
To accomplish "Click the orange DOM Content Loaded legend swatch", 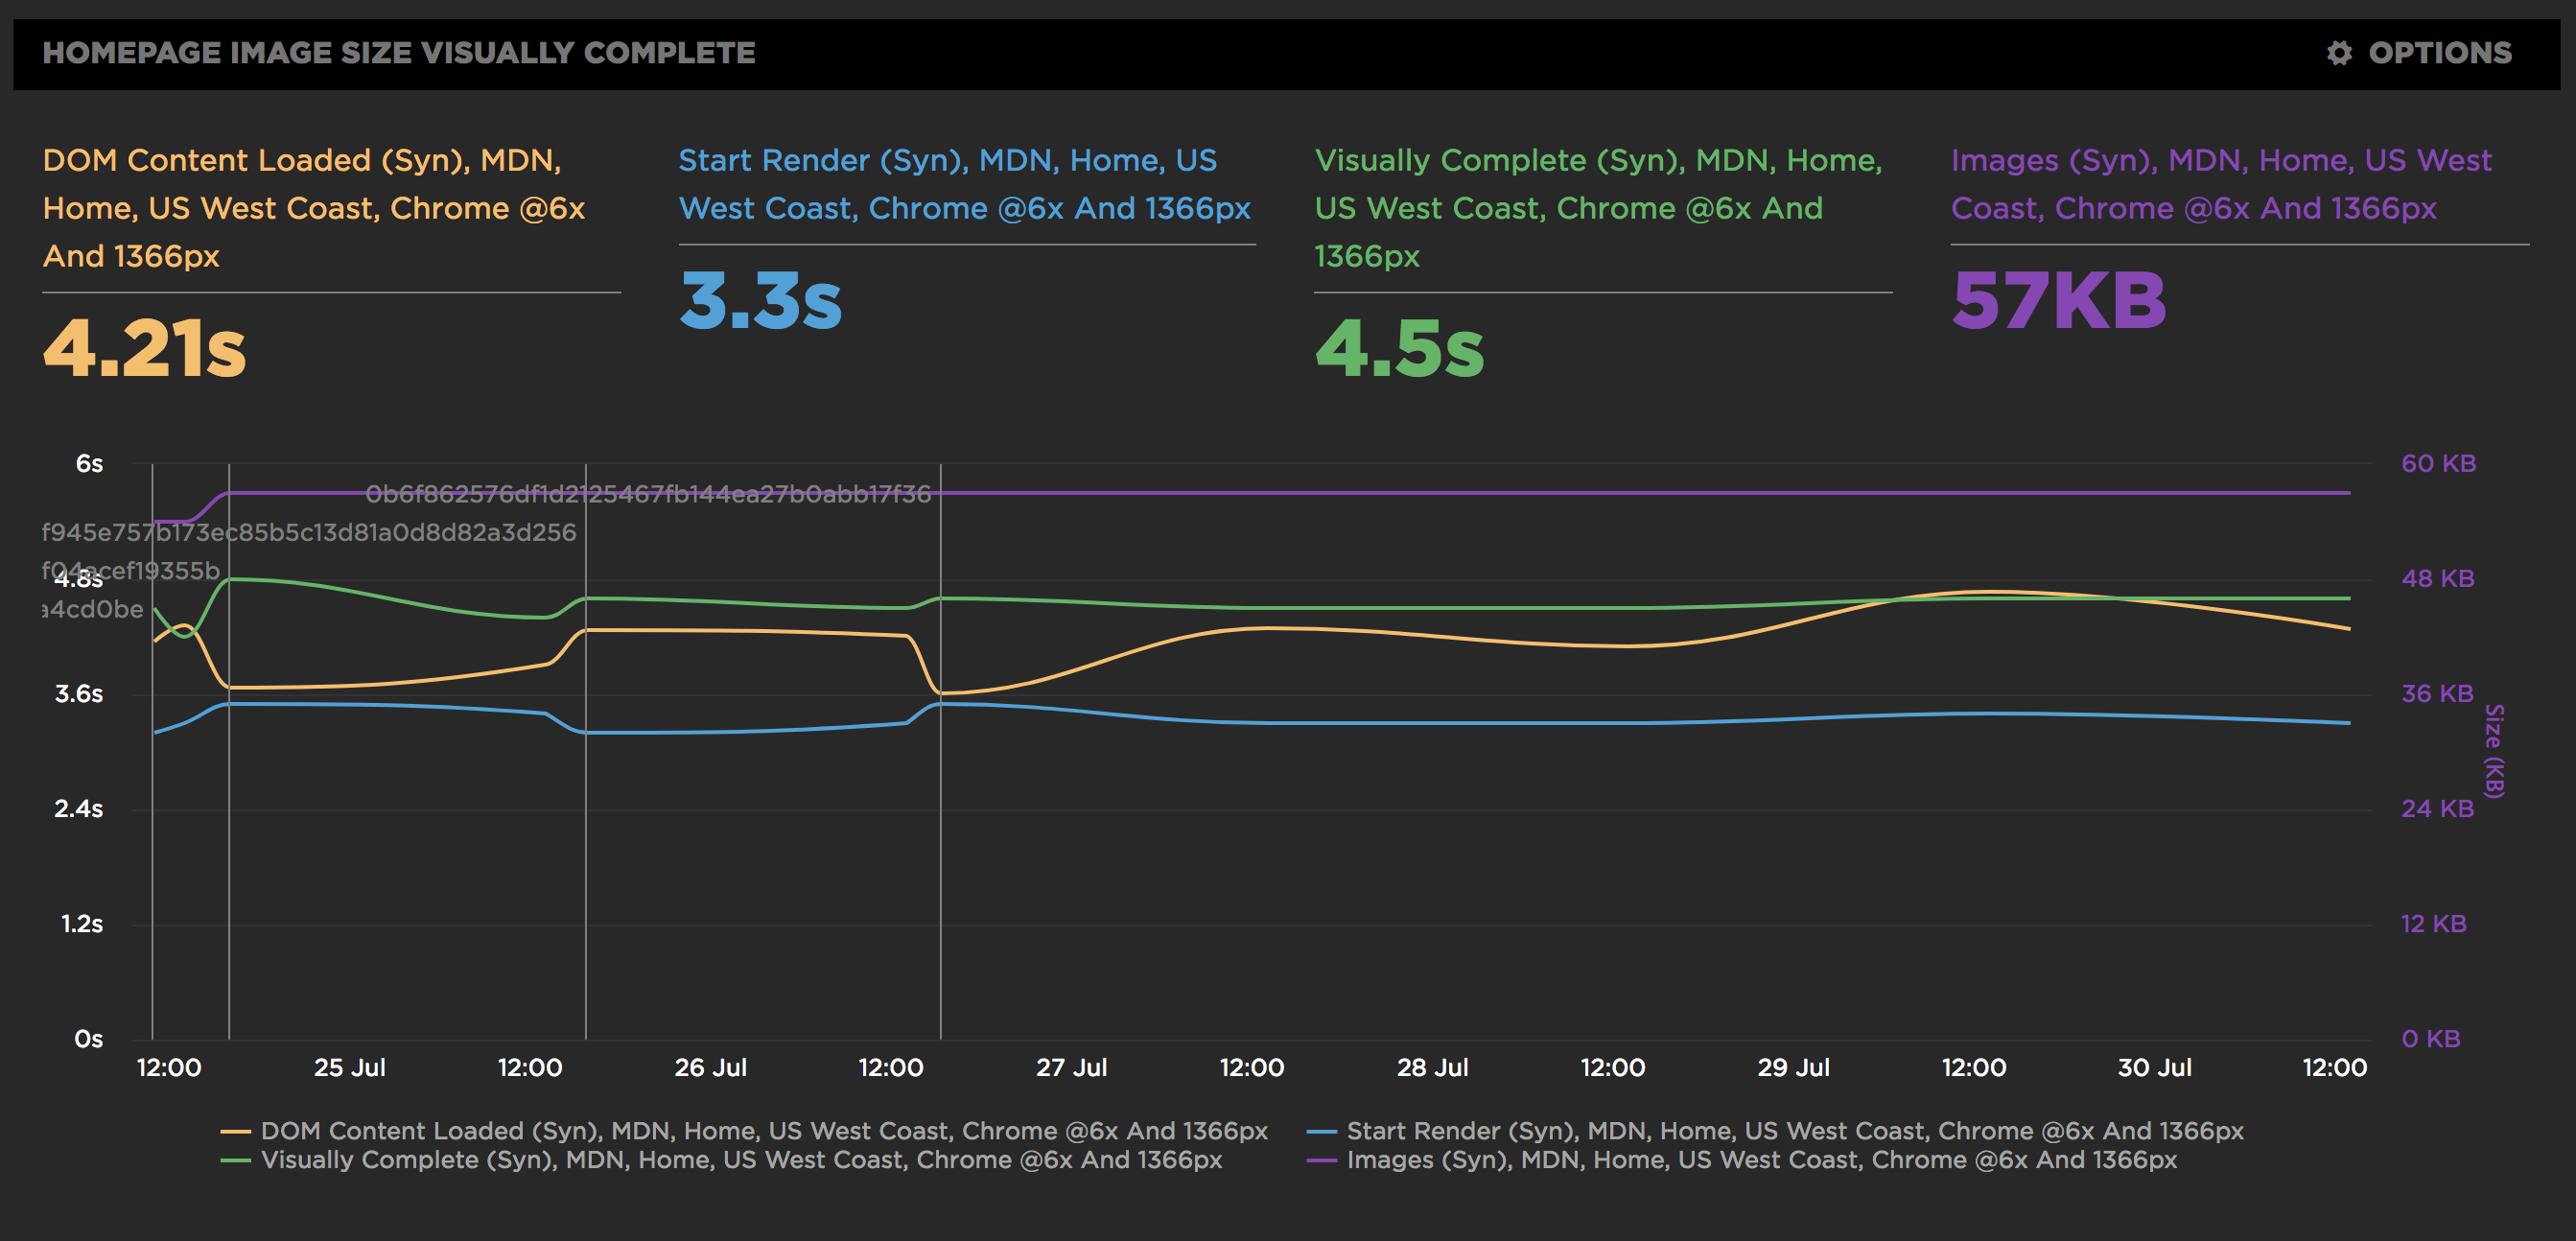I will click(235, 1131).
